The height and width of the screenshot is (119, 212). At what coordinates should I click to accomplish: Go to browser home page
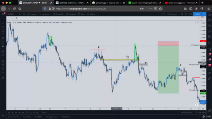point(20,9)
